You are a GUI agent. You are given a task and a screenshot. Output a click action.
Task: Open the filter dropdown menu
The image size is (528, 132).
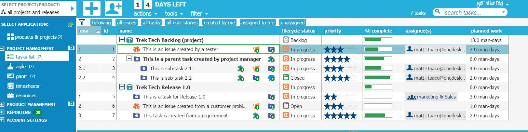tap(199, 13)
